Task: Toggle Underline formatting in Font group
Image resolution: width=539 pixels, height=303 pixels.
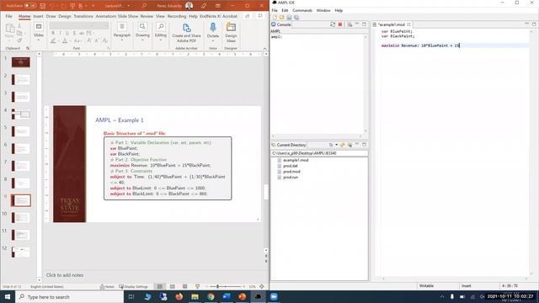Action: (x=67, y=33)
